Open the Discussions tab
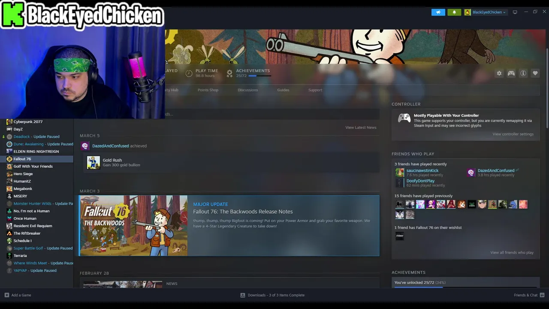The height and width of the screenshot is (309, 549). click(248, 90)
